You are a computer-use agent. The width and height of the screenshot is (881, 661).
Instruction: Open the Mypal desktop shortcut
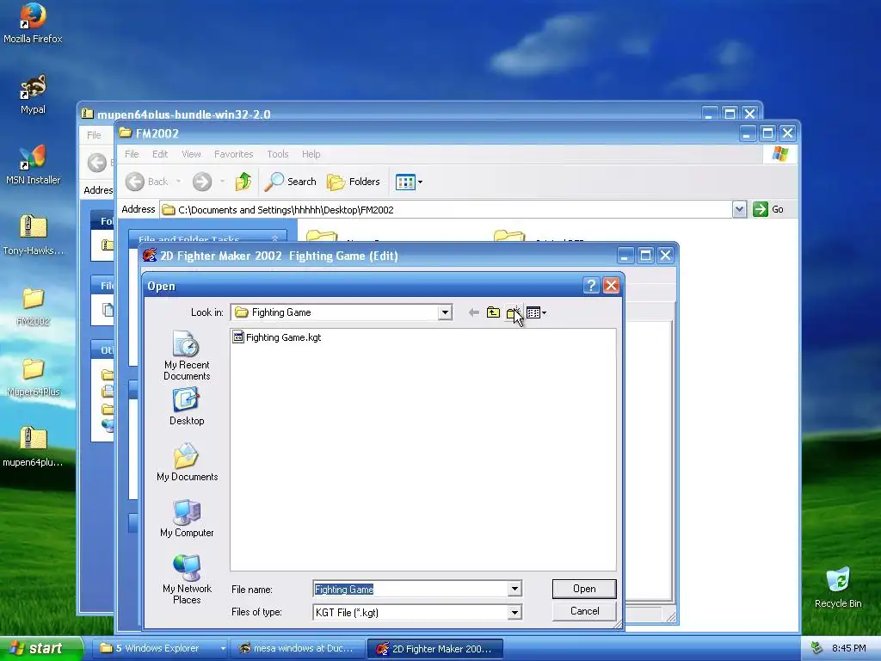click(x=33, y=95)
